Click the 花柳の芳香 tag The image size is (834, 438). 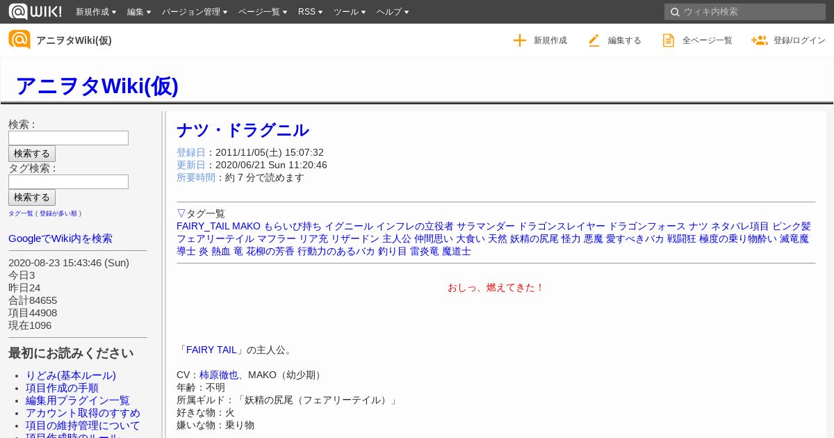tap(270, 251)
